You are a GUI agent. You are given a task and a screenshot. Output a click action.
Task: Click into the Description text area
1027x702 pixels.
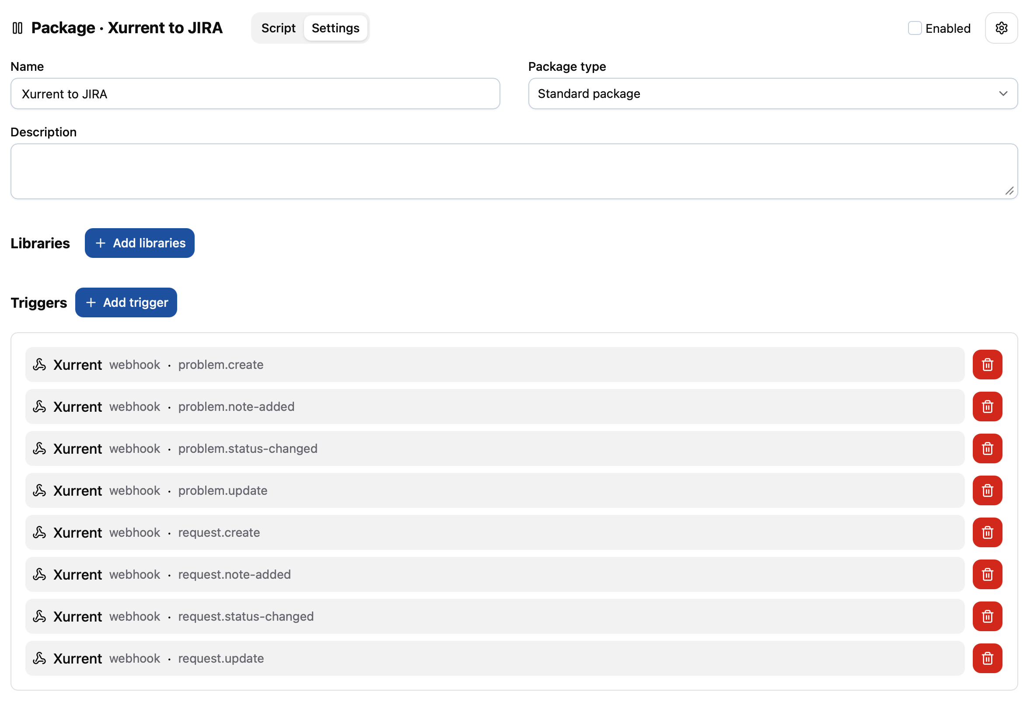coord(514,171)
